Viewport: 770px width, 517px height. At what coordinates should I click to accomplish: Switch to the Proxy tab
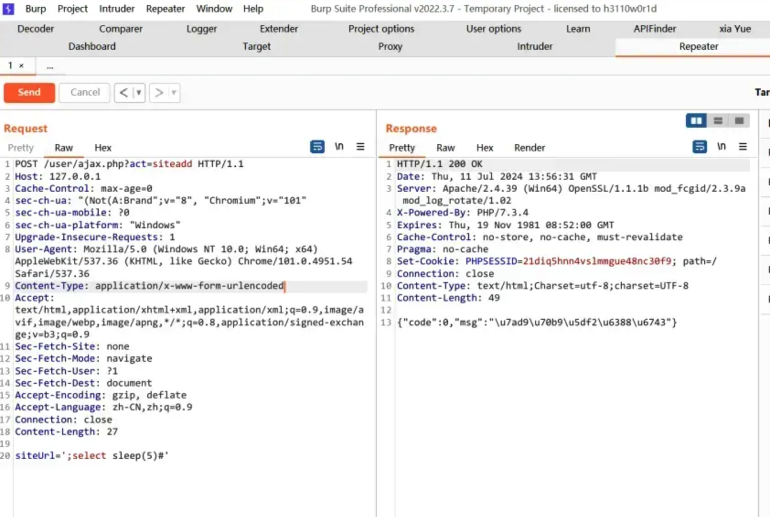390,47
